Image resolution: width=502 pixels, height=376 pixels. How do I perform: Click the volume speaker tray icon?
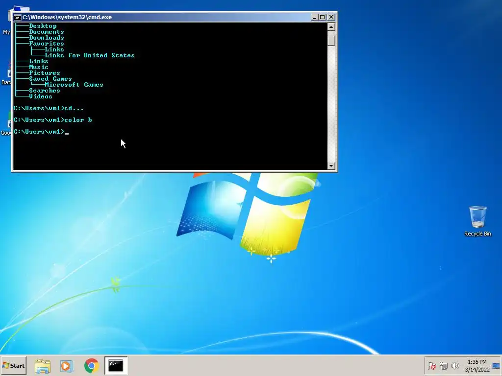coord(455,366)
